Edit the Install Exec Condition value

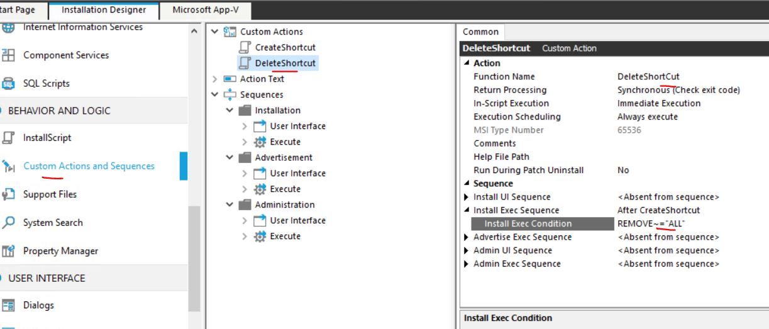689,224
